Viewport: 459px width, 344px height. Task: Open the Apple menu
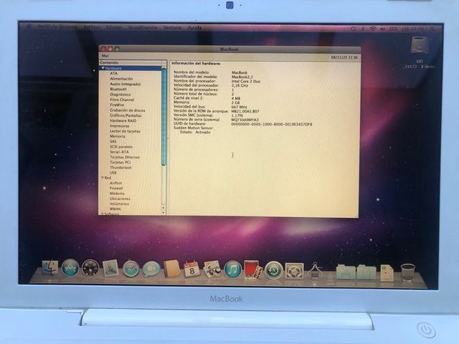[29, 27]
